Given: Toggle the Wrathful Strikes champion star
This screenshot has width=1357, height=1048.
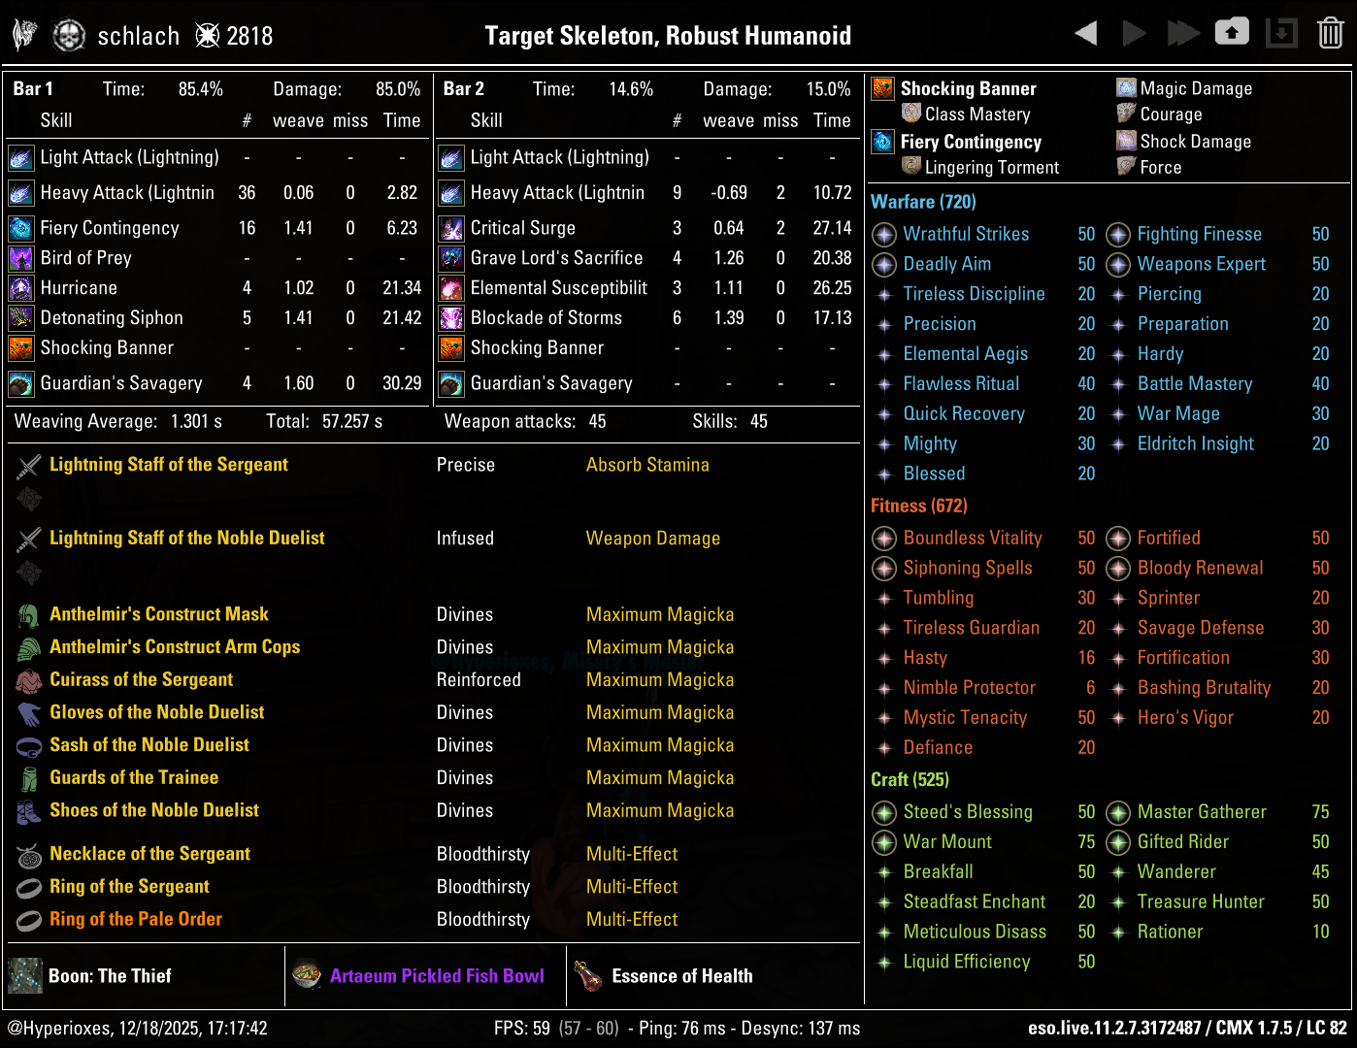Looking at the screenshot, I should click(883, 234).
